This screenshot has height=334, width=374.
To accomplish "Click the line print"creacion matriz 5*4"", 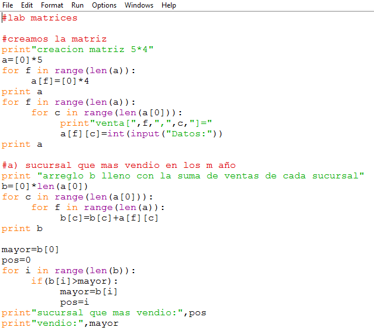I will (77, 50).
